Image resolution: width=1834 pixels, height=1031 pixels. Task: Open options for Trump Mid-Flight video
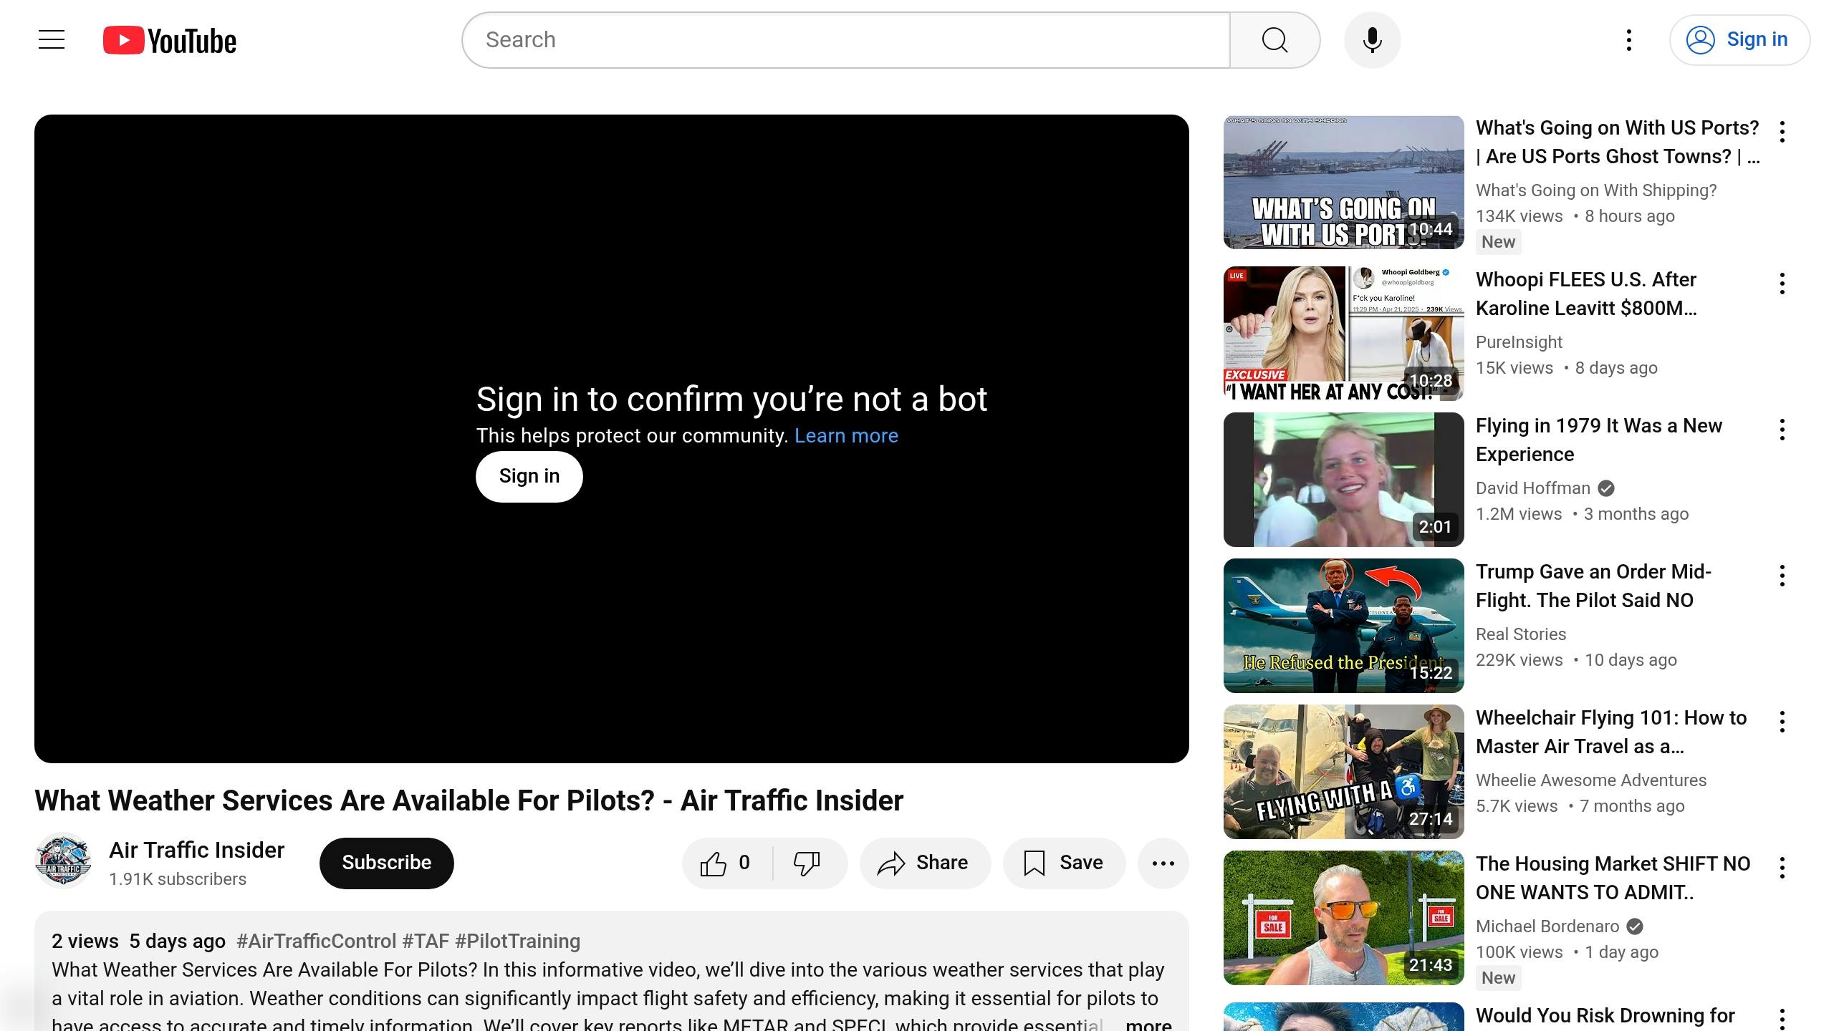coord(1782,576)
